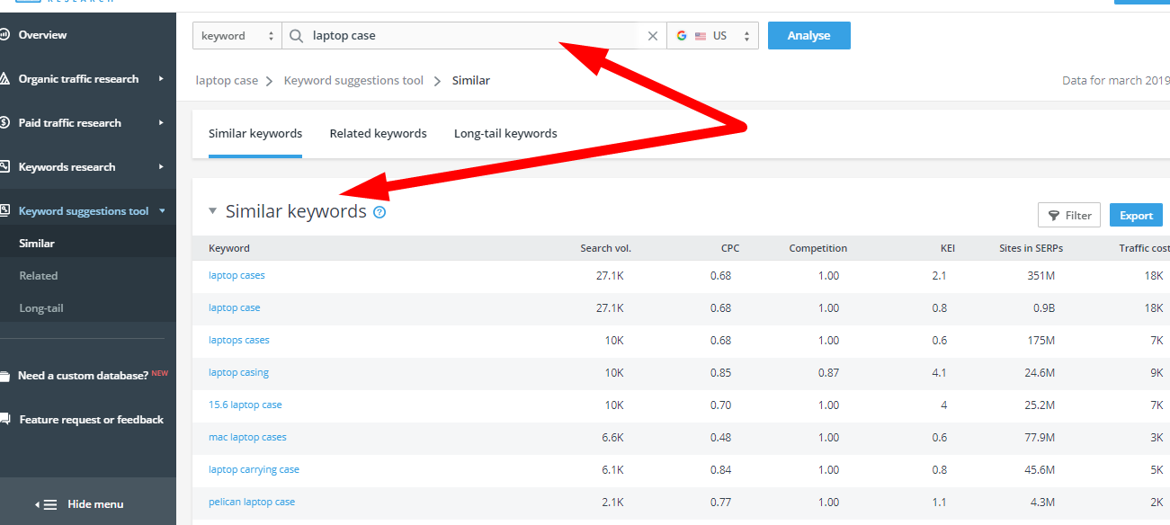Image resolution: width=1170 pixels, height=525 pixels.
Task: Open the Filter options
Action: [1068, 216]
